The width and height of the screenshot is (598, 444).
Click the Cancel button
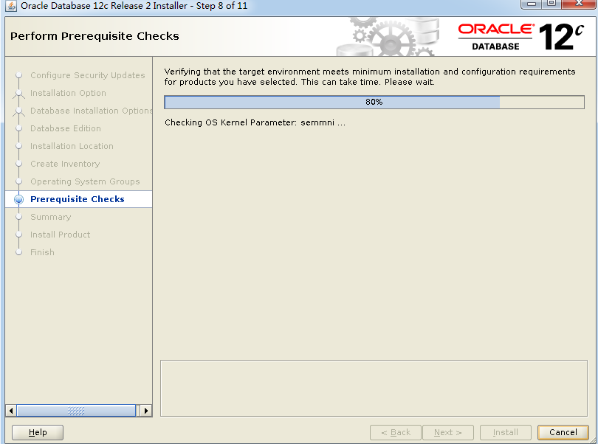[563, 432]
